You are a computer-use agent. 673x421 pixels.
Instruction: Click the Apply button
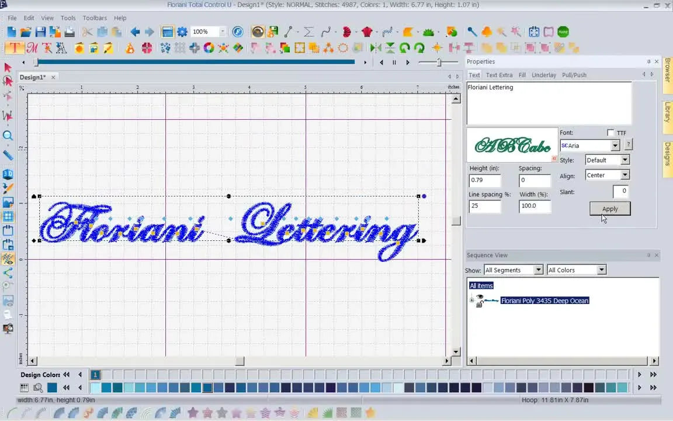coord(609,209)
